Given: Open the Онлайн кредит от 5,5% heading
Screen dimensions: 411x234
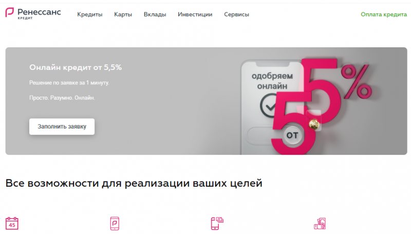Looking at the screenshot, I should pos(76,67).
